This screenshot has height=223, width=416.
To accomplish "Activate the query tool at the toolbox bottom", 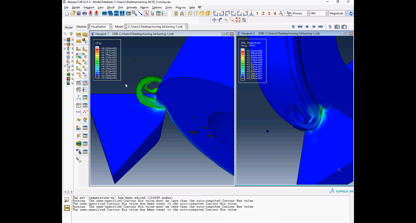I will point(79,160).
